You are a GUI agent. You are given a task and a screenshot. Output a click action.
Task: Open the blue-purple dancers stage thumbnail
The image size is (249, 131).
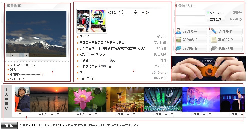tap(201, 99)
